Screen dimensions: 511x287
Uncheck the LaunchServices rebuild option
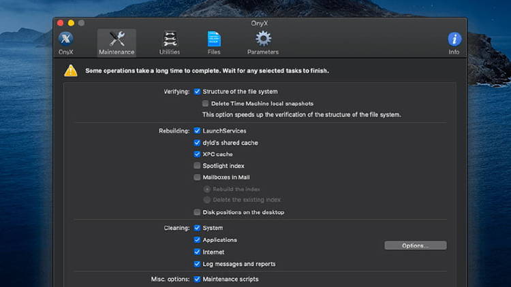pos(197,131)
